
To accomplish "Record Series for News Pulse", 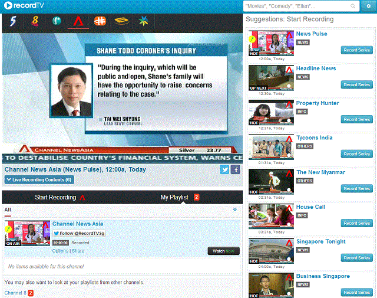I will 356,50.
